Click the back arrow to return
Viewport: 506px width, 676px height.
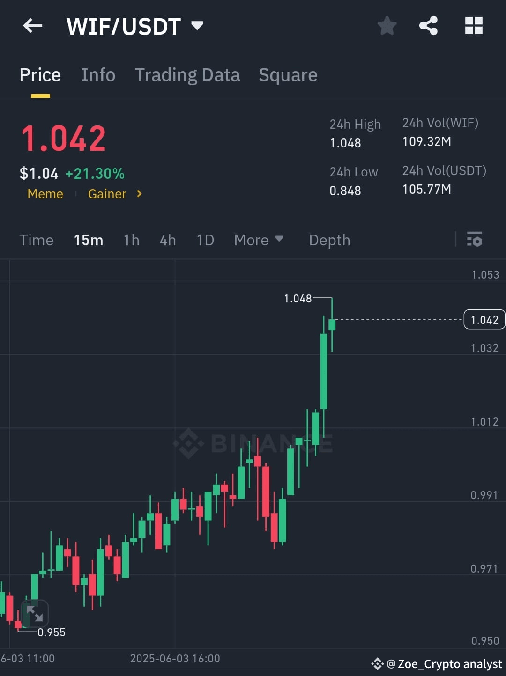(32, 26)
